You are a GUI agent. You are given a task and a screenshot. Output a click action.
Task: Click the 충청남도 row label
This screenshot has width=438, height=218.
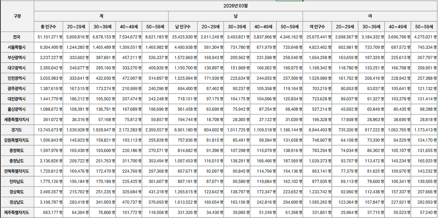coord(17,161)
